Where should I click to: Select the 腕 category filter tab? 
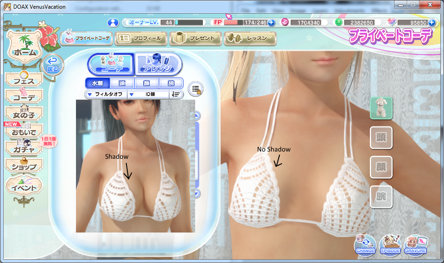pos(171,83)
